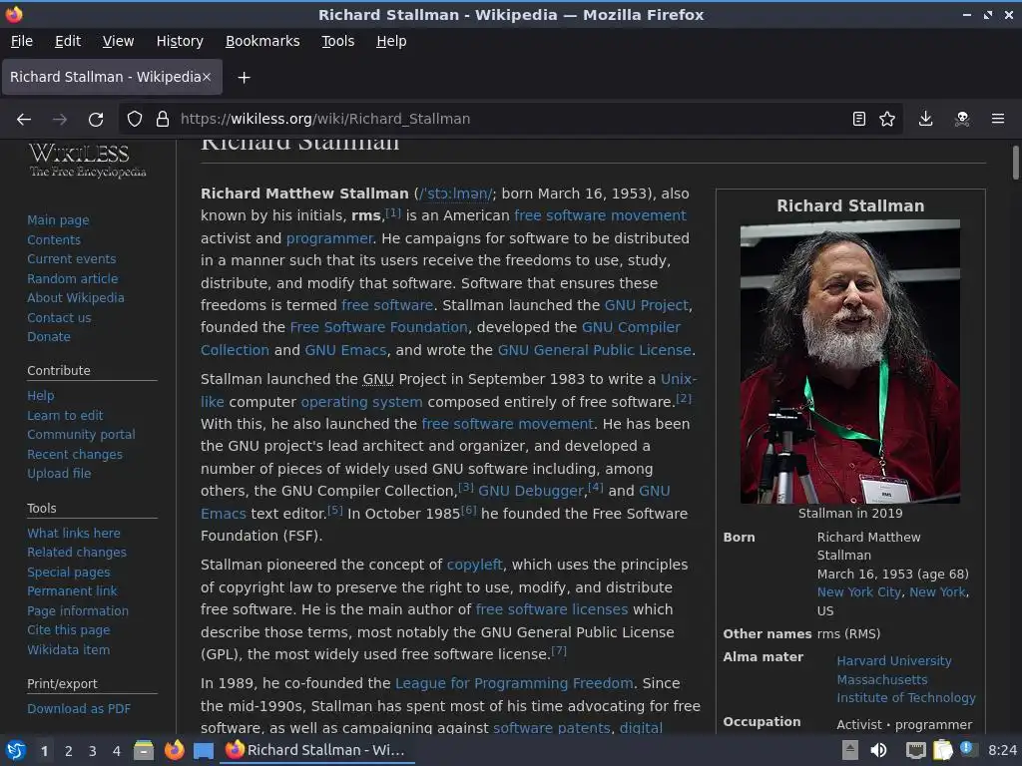
Task: Click the page vertical scrollbar thumb
Action: click(x=1015, y=162)
